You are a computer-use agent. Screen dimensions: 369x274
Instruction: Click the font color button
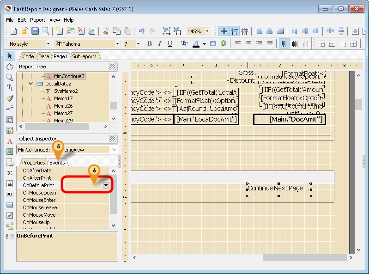point(196,44)
